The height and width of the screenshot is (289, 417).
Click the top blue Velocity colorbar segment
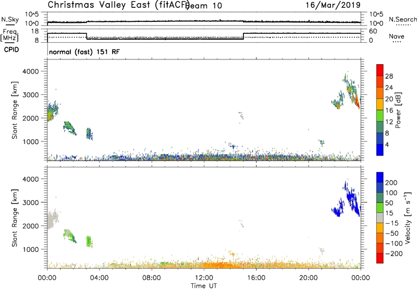tap(380, 177)
